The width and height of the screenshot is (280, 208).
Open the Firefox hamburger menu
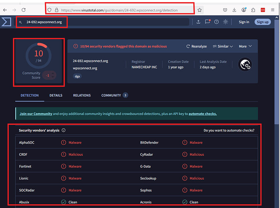(x=273, y=10)
